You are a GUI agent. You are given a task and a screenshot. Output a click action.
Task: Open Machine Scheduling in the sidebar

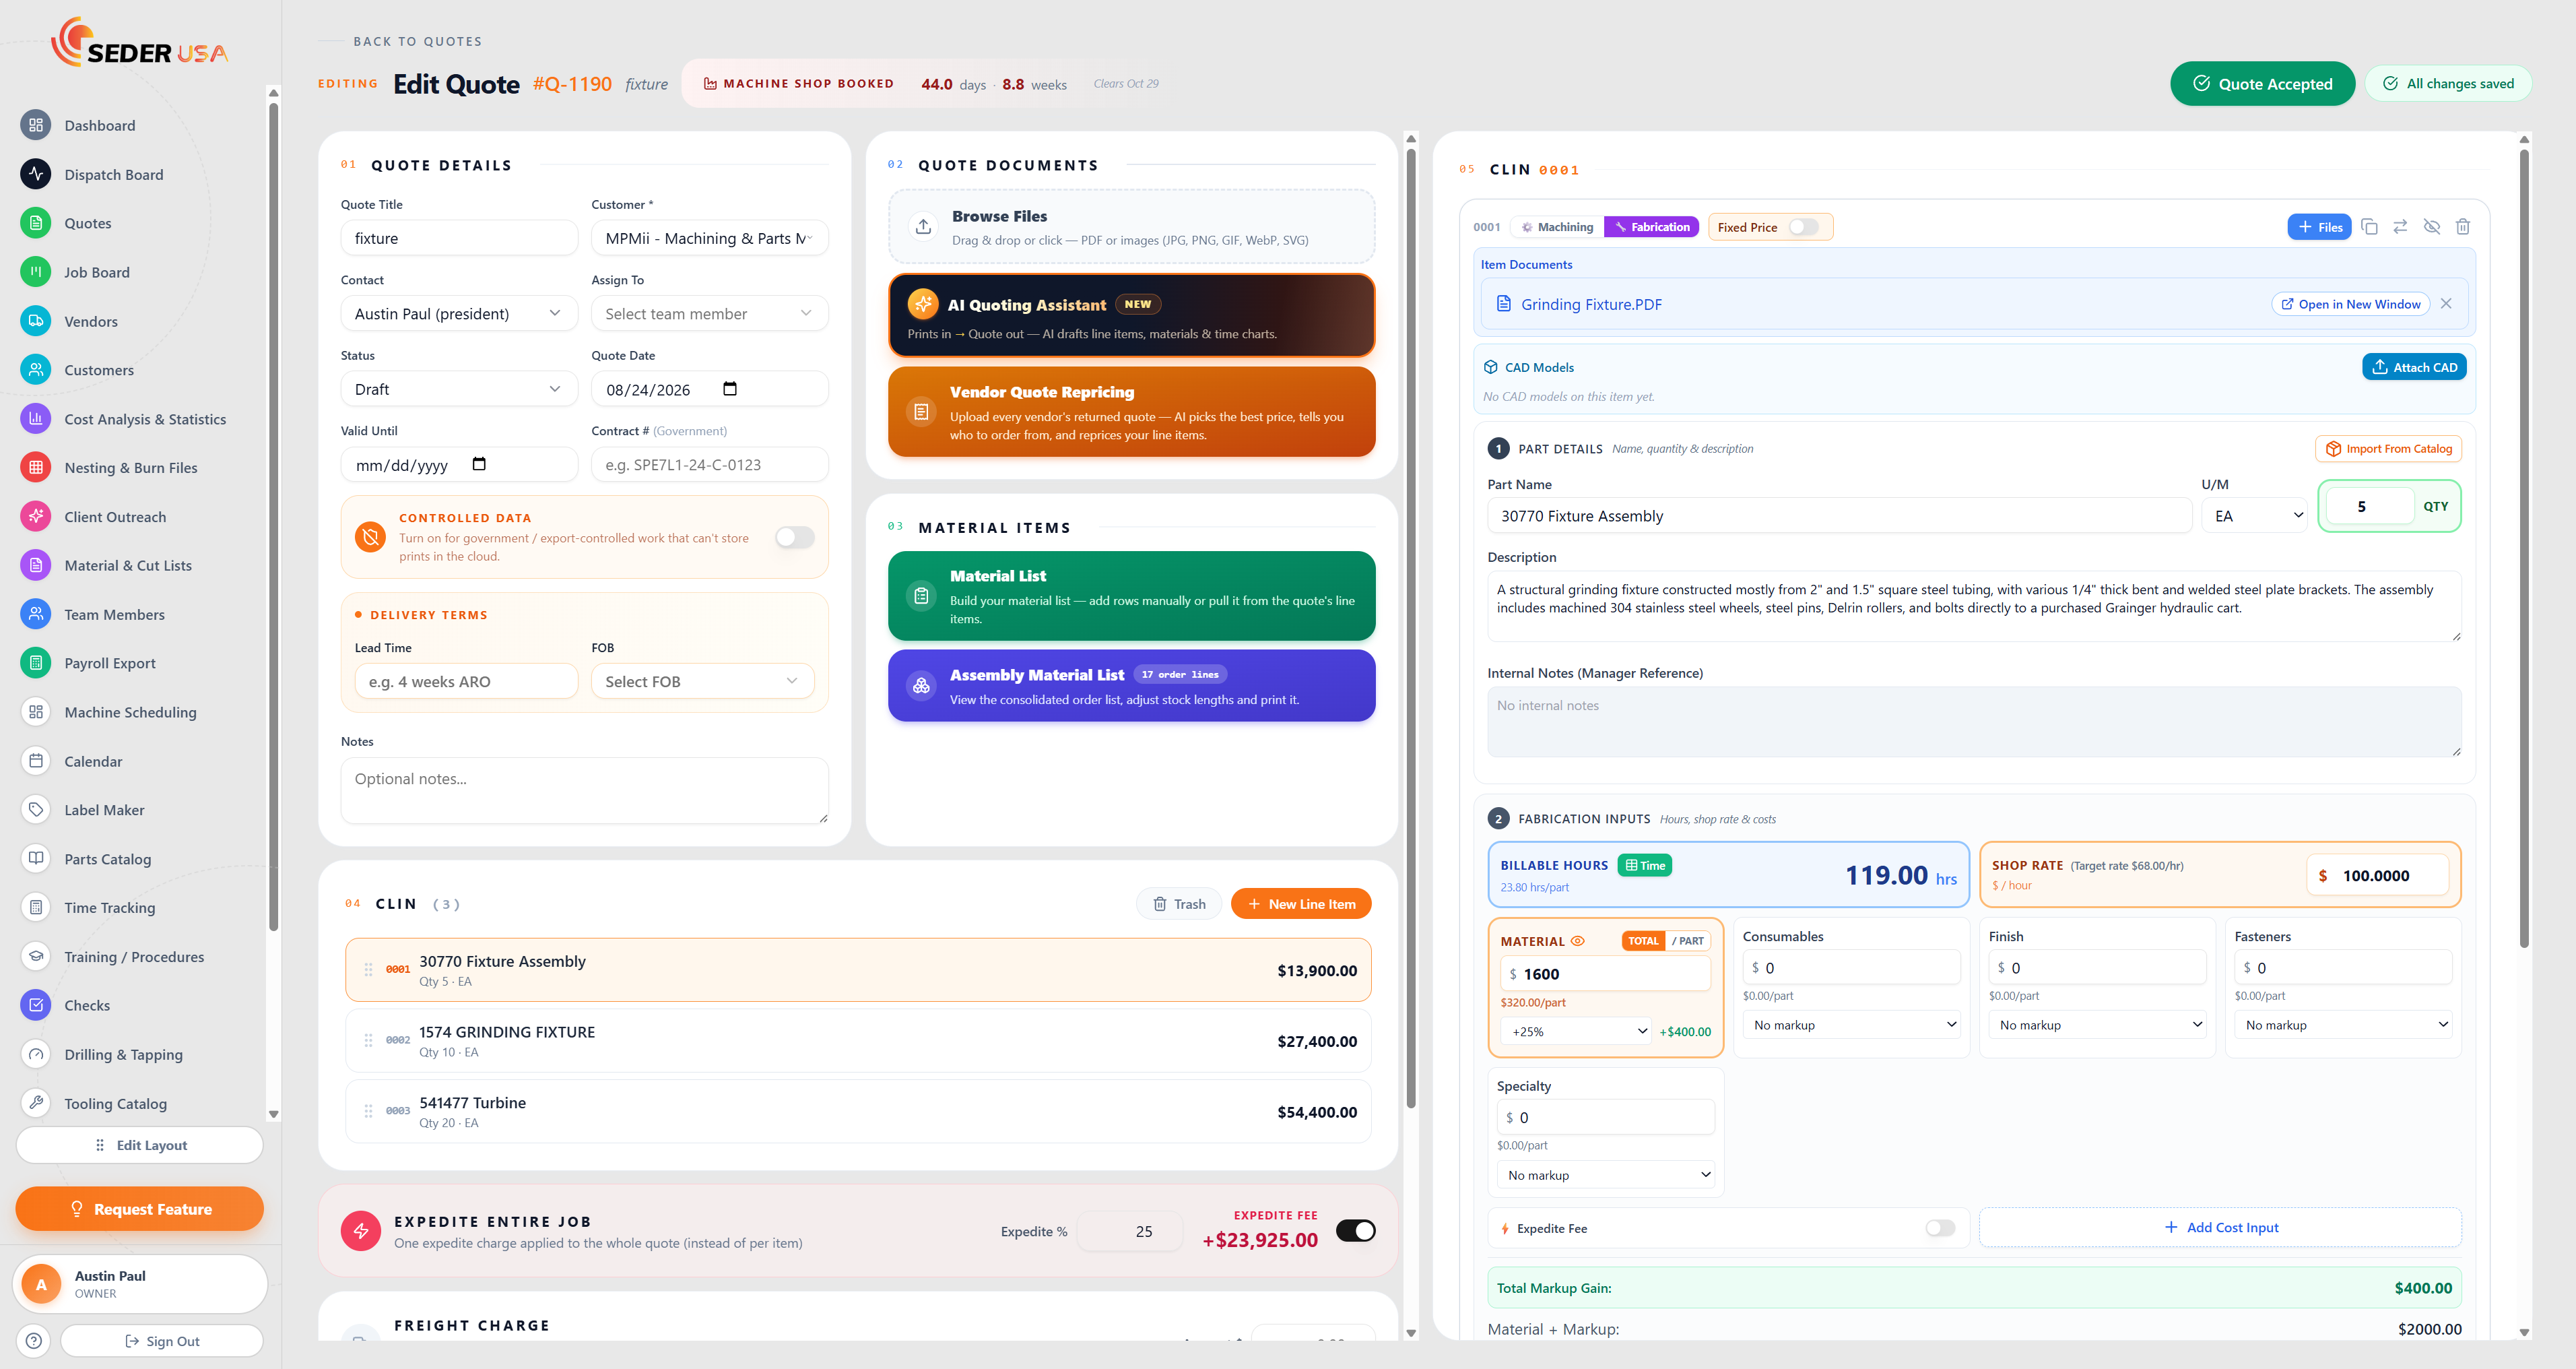point(130,713)
